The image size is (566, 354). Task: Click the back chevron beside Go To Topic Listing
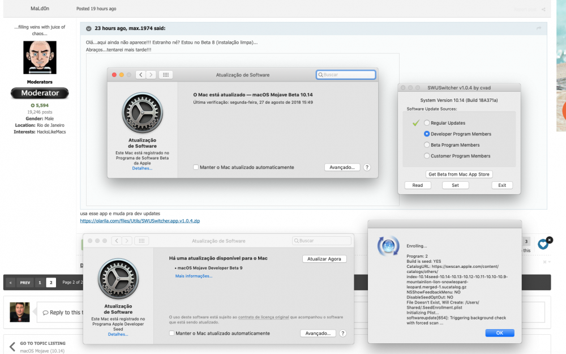[x=12, y=347]
